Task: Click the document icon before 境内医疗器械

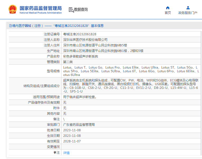Action: pos(11,26)
